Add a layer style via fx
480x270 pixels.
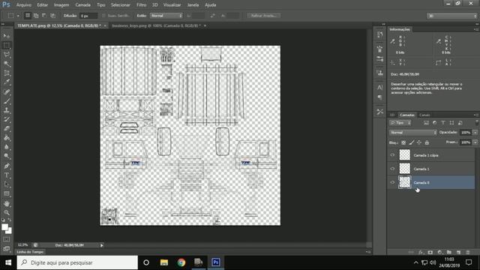click(x=421, y=252)
